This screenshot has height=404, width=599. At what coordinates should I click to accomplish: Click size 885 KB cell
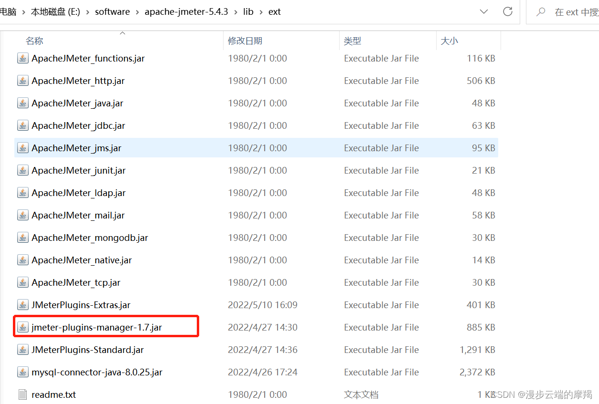481,327
